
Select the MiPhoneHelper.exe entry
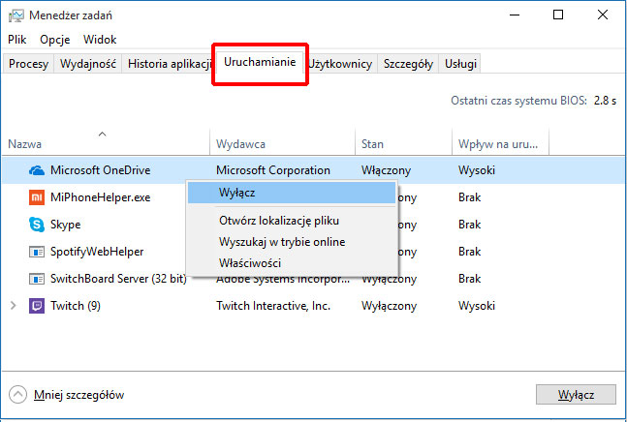101,197
